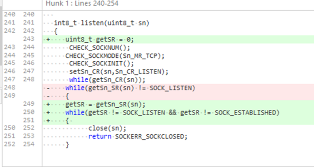This screenshot has width=314, height=167.
Task: Click the line 'CHECK_SOCKINIT();'
Action: [101, 64]
